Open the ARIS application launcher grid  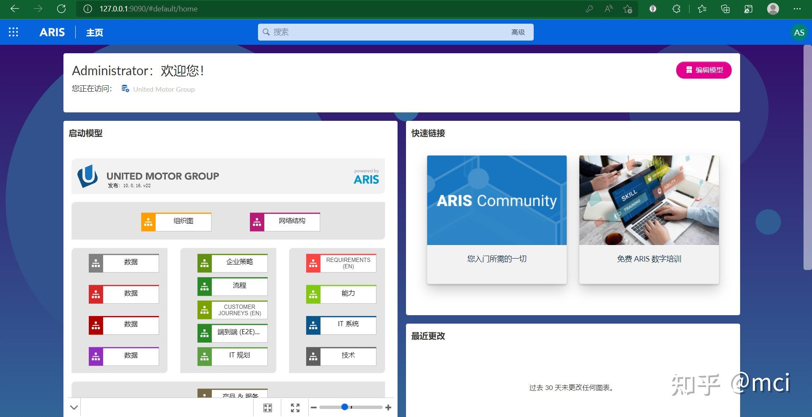(14, 32)
